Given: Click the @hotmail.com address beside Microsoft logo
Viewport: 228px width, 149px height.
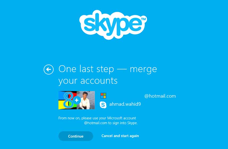Looking at the screenshot, I should [x=160, y=96].
